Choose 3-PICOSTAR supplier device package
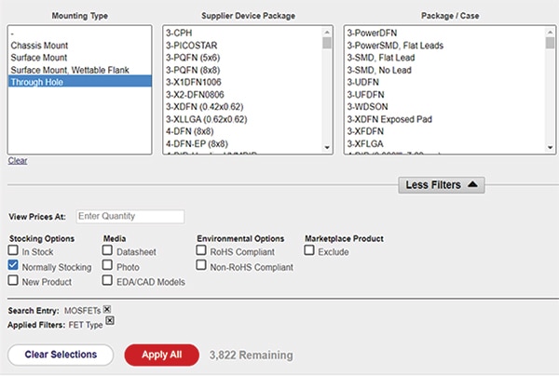The height and width of the screenshot is (376, 559). [193, 45]
